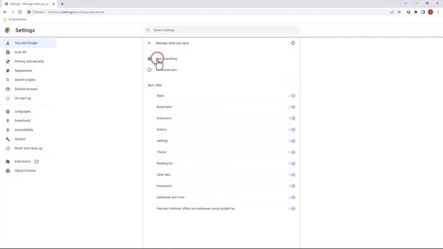Toggle the Passwords sync switch
Screen dimensions: 443x249
292,186
